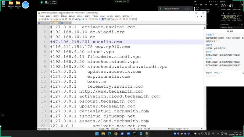Switch to the blurred tab right of hosts
This screenshot has height=137, width=244.
(66, 23)
